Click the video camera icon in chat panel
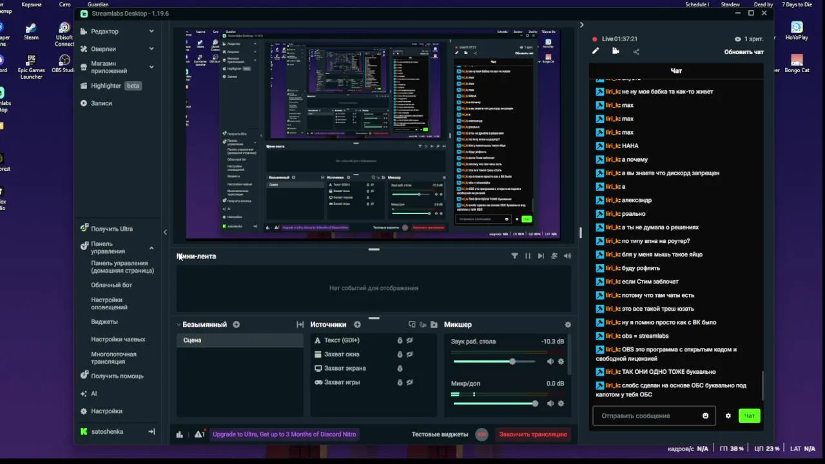Viewport: 825px width, 464px height. [616, 51]
